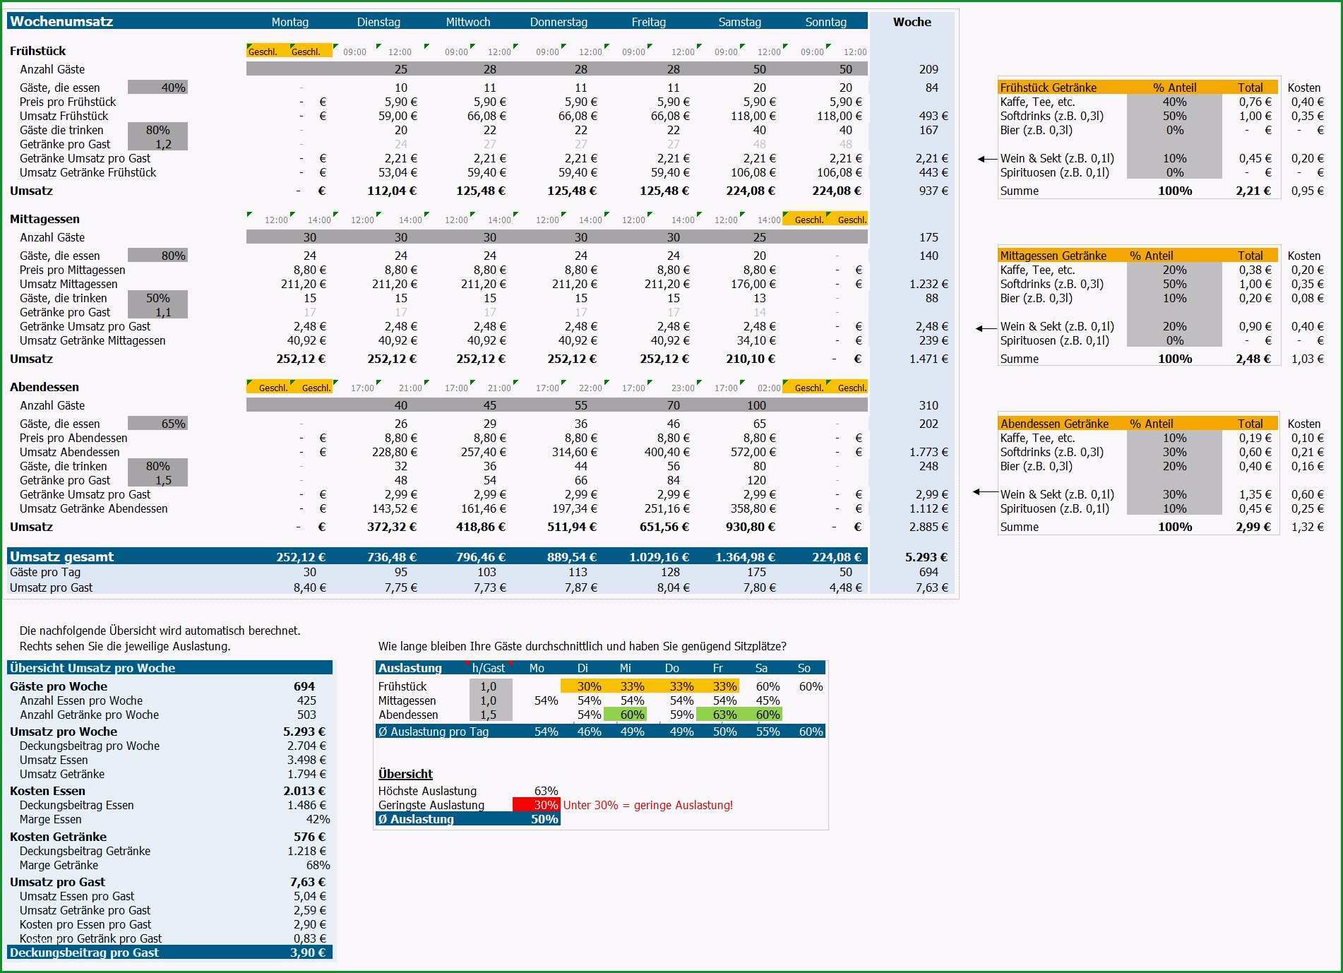
Task: Click the arrow left of Mittagessen Getränke table
Action: [x=986, y=328]
